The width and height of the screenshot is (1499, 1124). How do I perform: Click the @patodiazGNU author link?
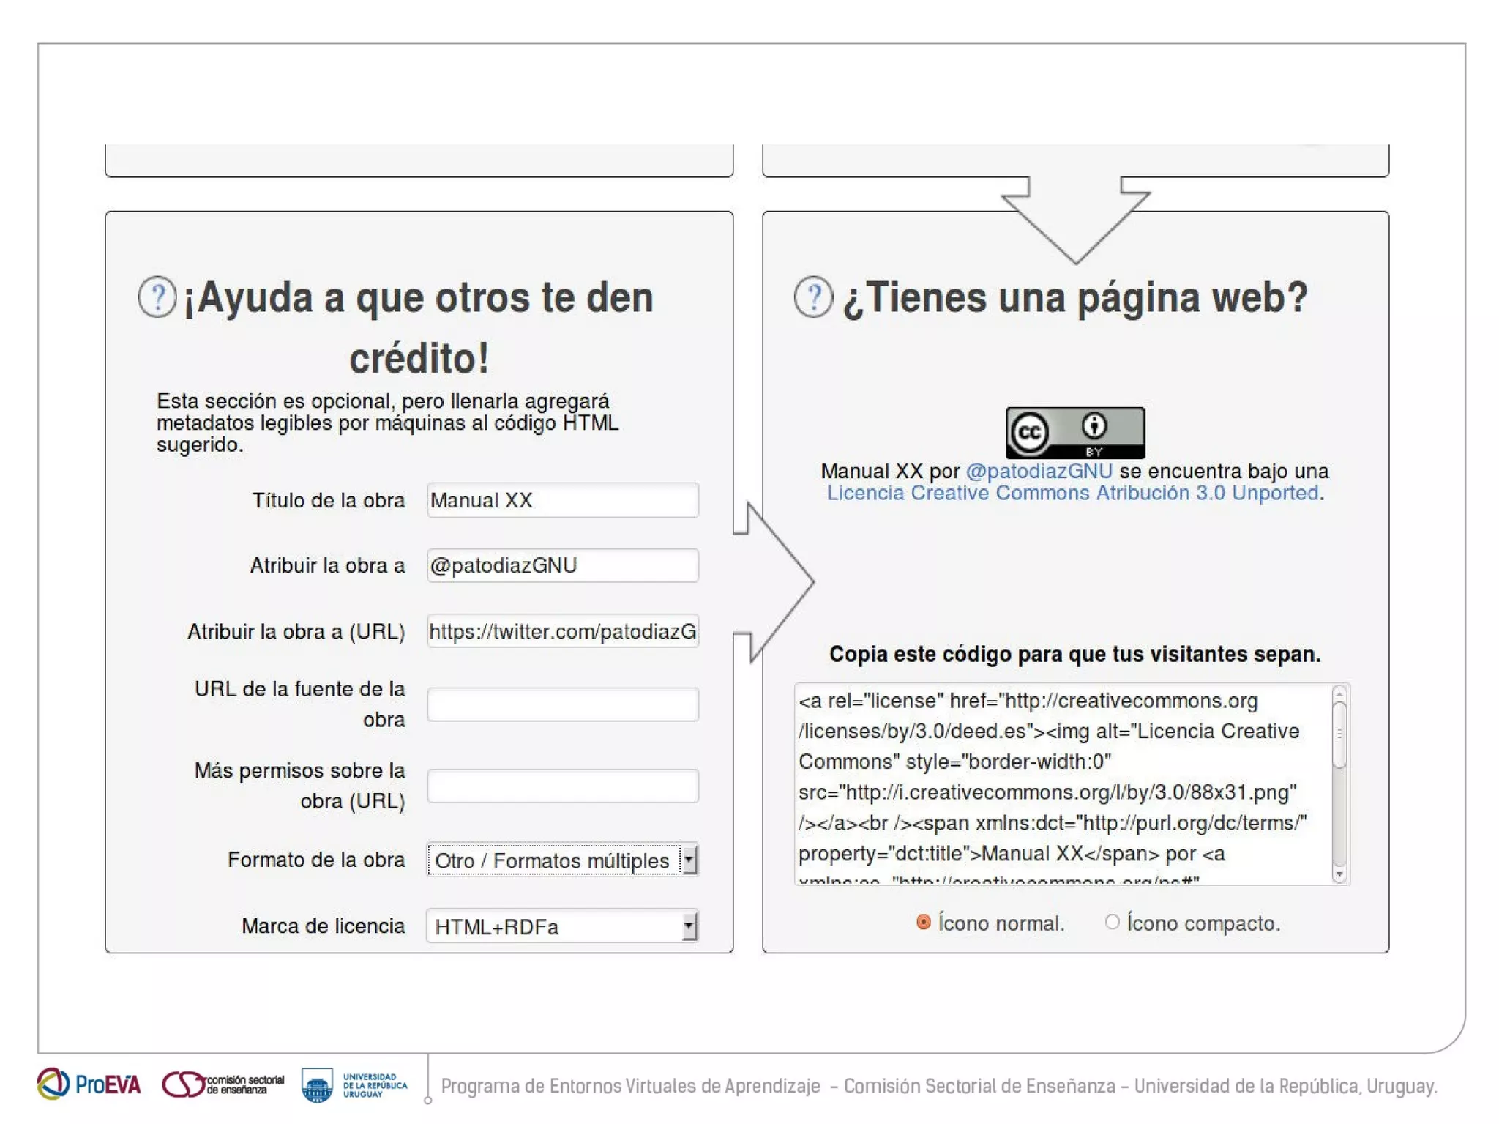coord(1039,471)
